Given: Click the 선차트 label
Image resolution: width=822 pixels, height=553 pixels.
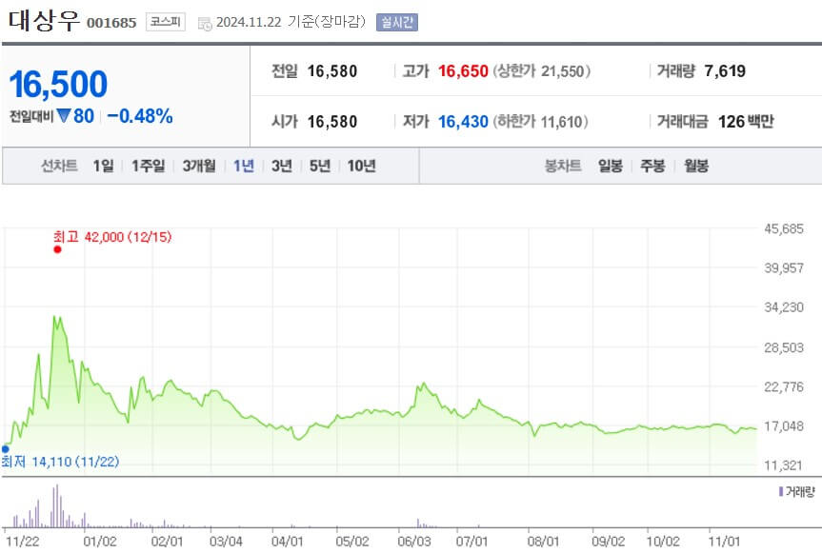Looking at the screenshot, I should pos(59,166).
